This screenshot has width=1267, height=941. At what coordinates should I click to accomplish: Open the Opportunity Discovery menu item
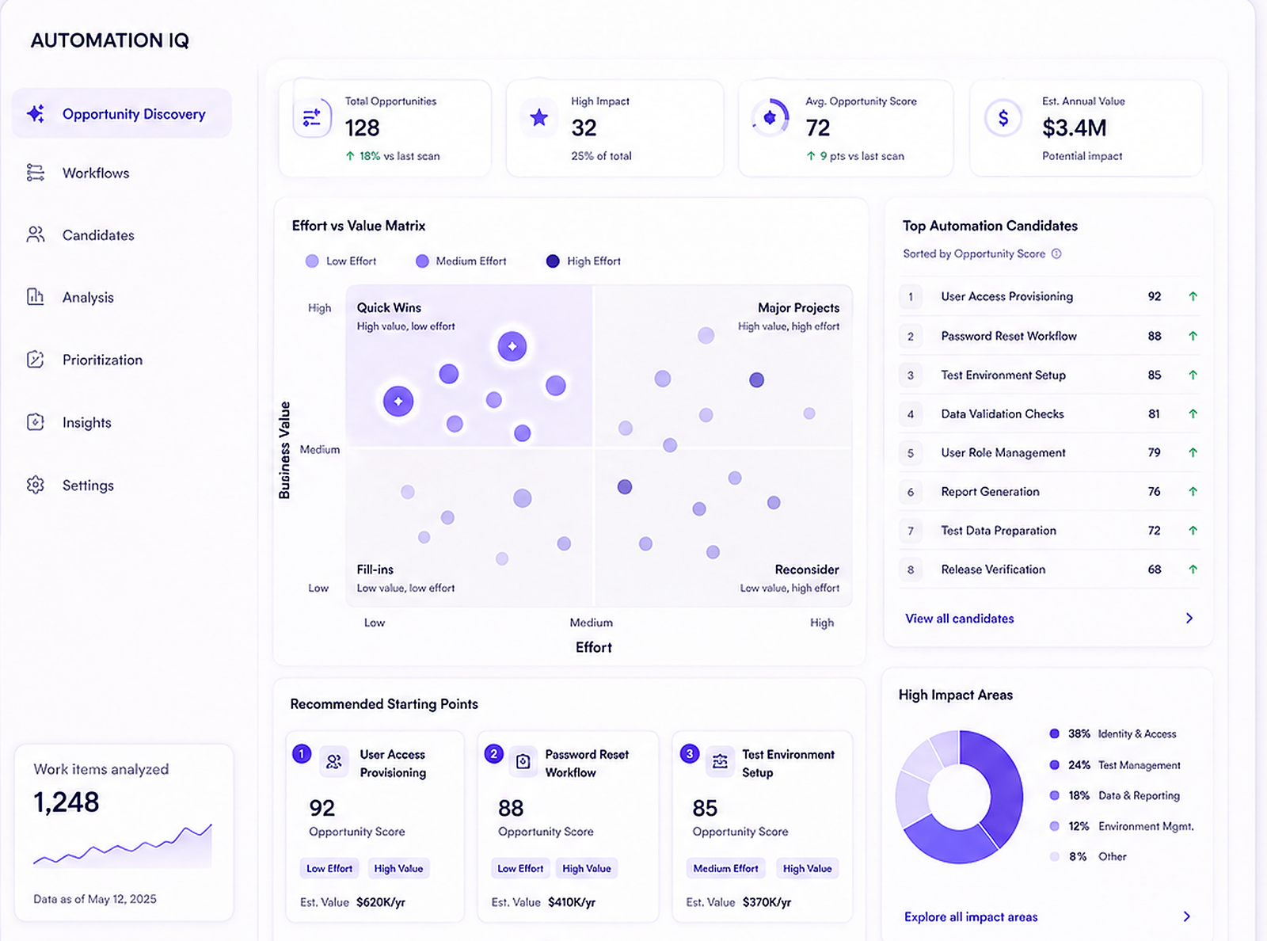click(x=122, y=113)
